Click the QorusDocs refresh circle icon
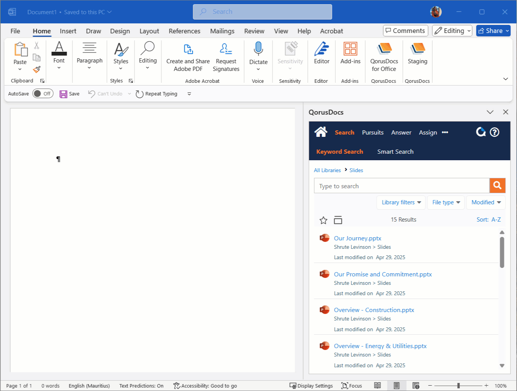 click(x=481, y=132)
